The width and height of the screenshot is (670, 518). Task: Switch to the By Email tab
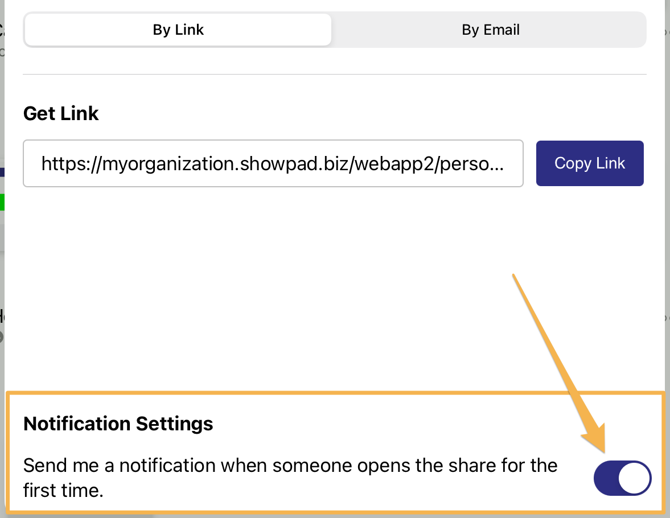[490, 30]
